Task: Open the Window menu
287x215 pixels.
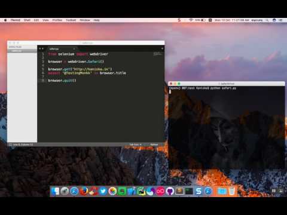Action: (85, 20)
